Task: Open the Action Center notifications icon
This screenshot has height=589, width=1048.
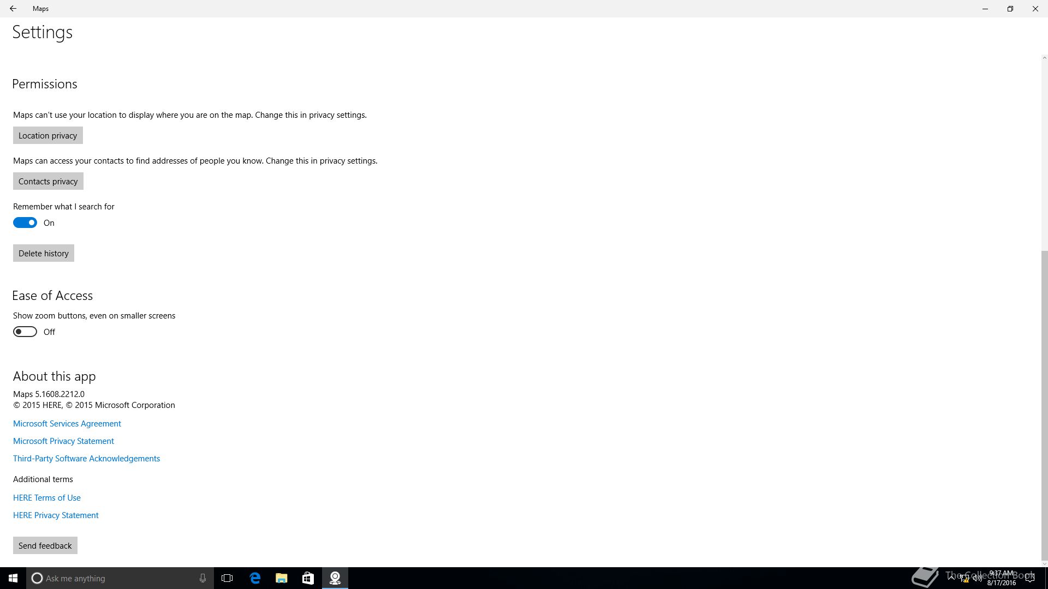Action: coord(1030,578)
